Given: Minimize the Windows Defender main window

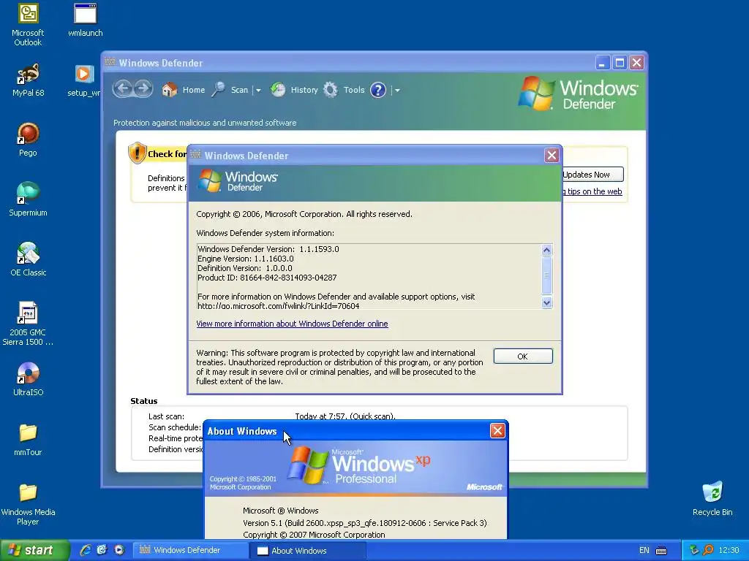Looking at the screenshot, I should pos(603,63).
